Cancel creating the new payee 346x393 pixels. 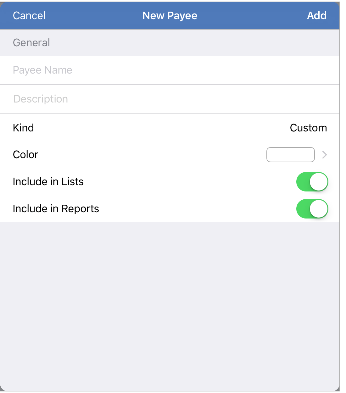(x=29, y=16)
